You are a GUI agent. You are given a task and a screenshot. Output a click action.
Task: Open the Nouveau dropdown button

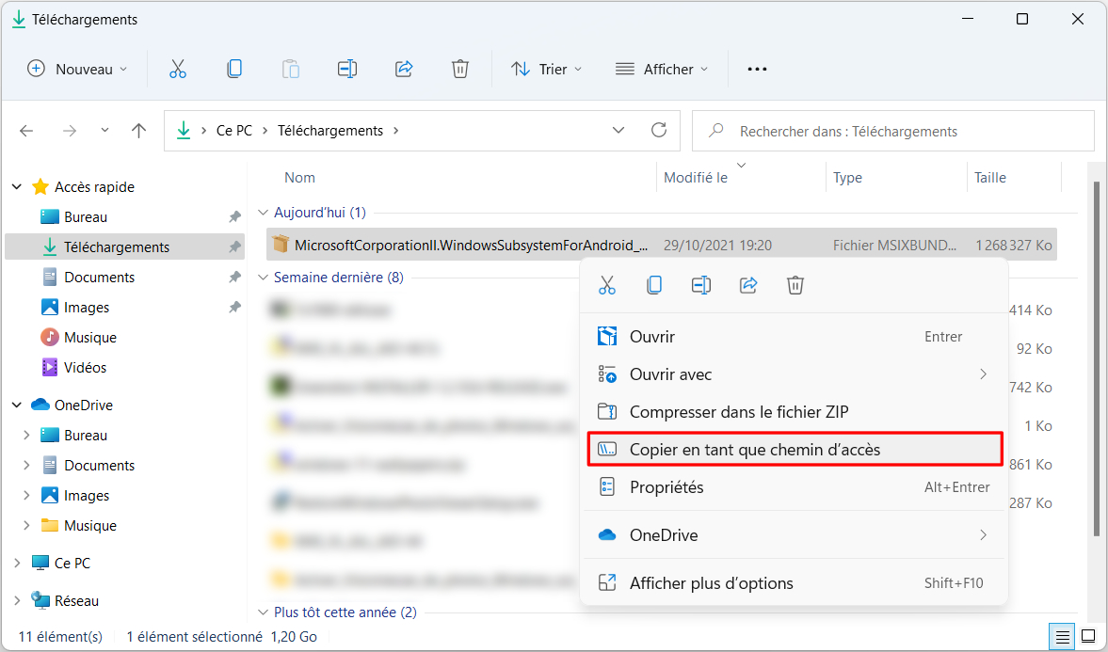point(78,69)
